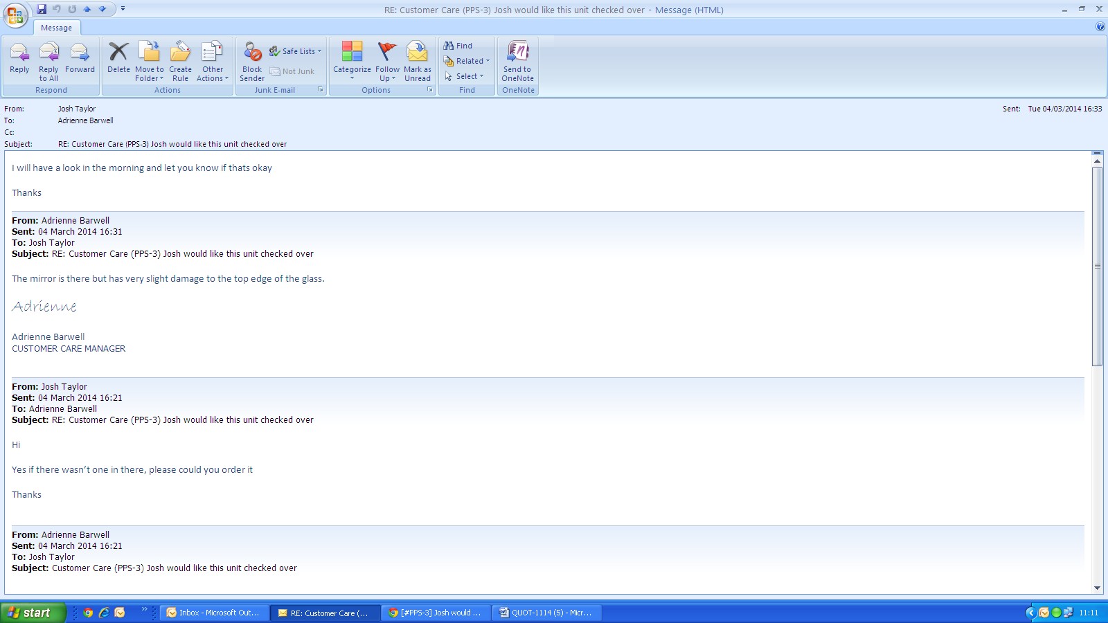Switch to Inbox - Microsoft Outlook taskbar window

(214, 613)
